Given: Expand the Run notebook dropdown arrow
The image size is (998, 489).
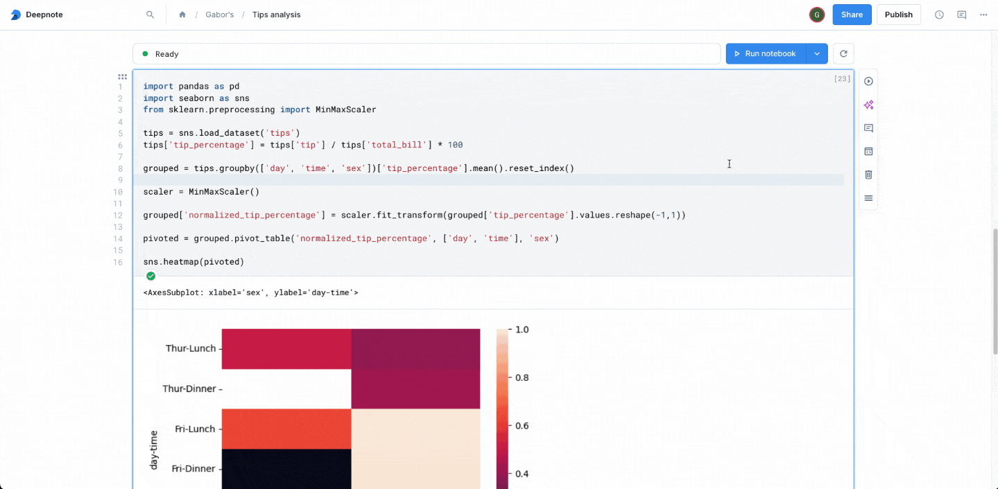Looking at the screenshot, I should [x=817, y=53].
